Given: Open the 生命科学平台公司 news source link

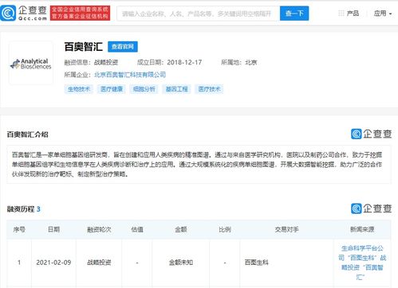Looking at the screenshot, I should coord(362,263).
